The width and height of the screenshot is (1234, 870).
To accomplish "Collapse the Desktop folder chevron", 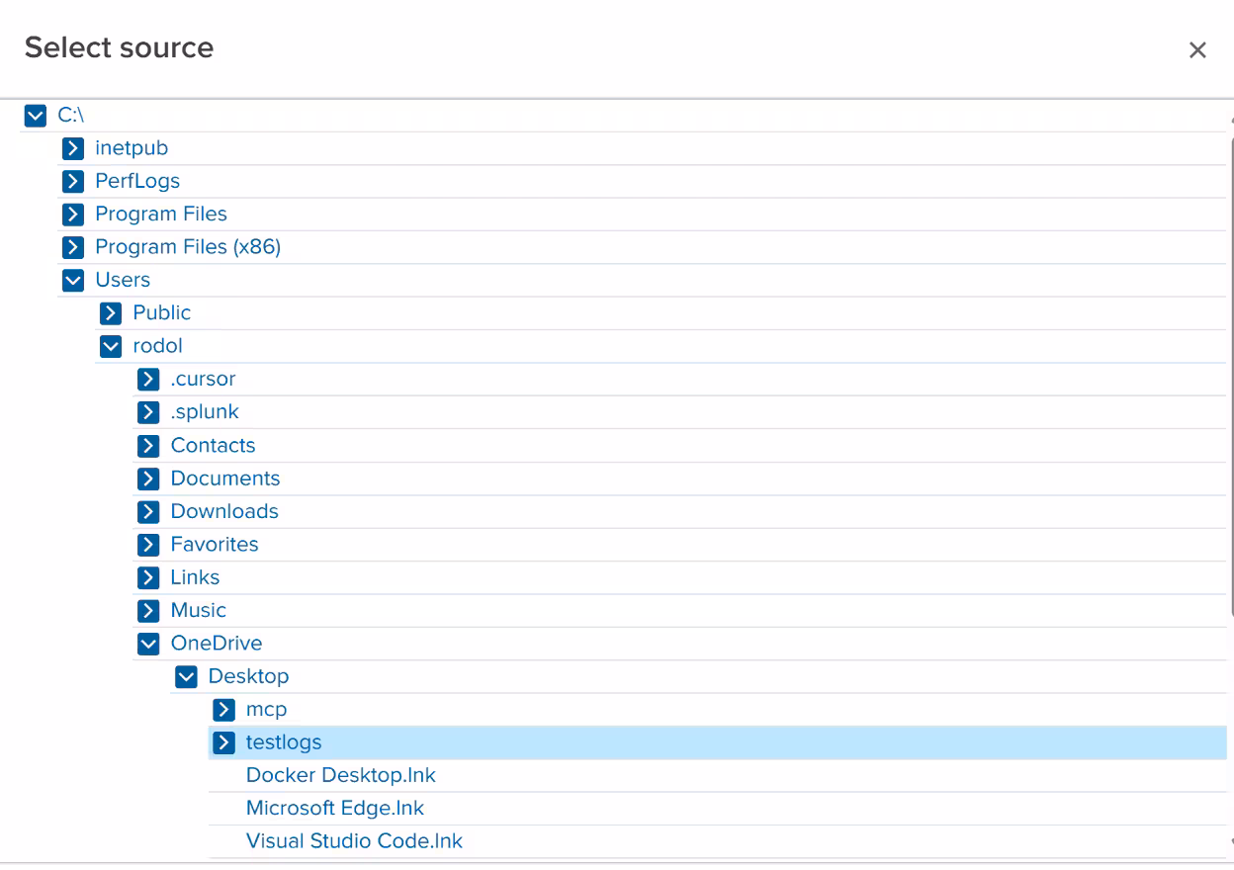I will click(x=185, y=676).
